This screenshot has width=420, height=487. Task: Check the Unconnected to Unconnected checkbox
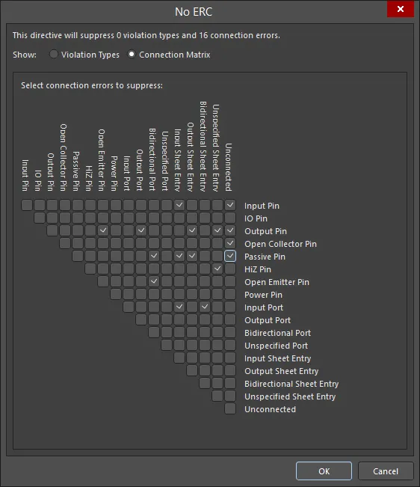[x=230, y=408]
